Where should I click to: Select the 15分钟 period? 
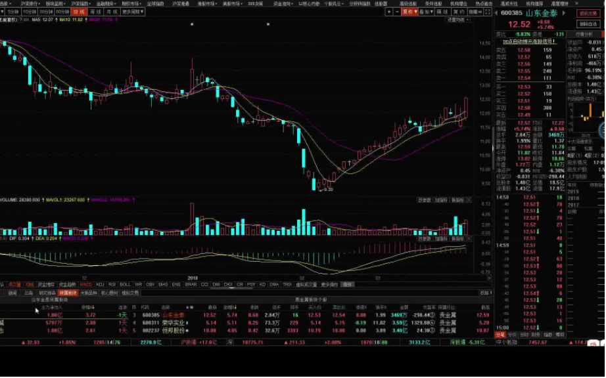click(30, 12)
